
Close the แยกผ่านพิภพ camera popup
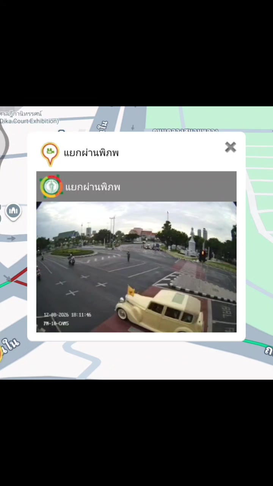(230, 147)
